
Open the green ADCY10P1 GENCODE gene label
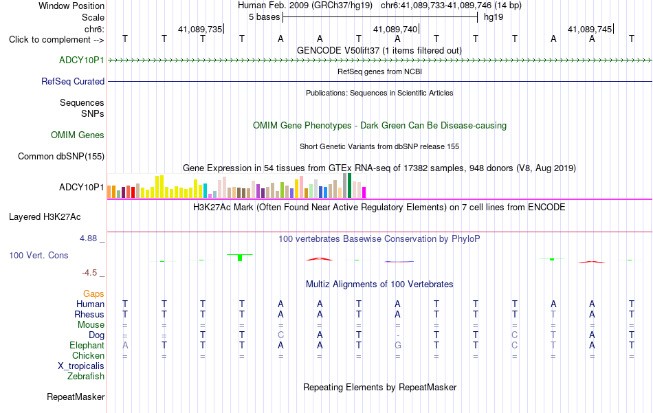(x=81, y=60)
